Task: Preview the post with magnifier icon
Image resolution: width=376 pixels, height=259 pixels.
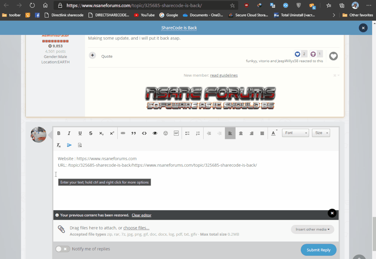Action: 80,145
